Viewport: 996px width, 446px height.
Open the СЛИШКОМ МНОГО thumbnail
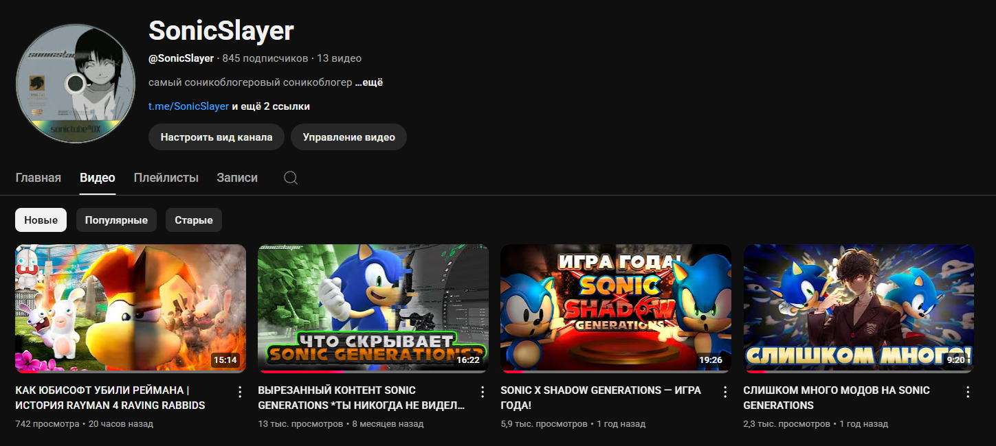[x=859, y=309]
